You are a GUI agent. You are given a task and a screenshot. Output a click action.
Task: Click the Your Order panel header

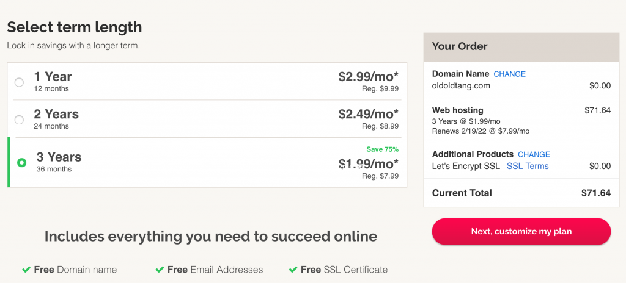pos(521,47)
